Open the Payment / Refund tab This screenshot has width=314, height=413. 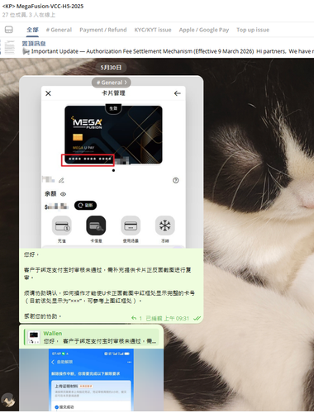pyautogui.click(x=103, y=30)
